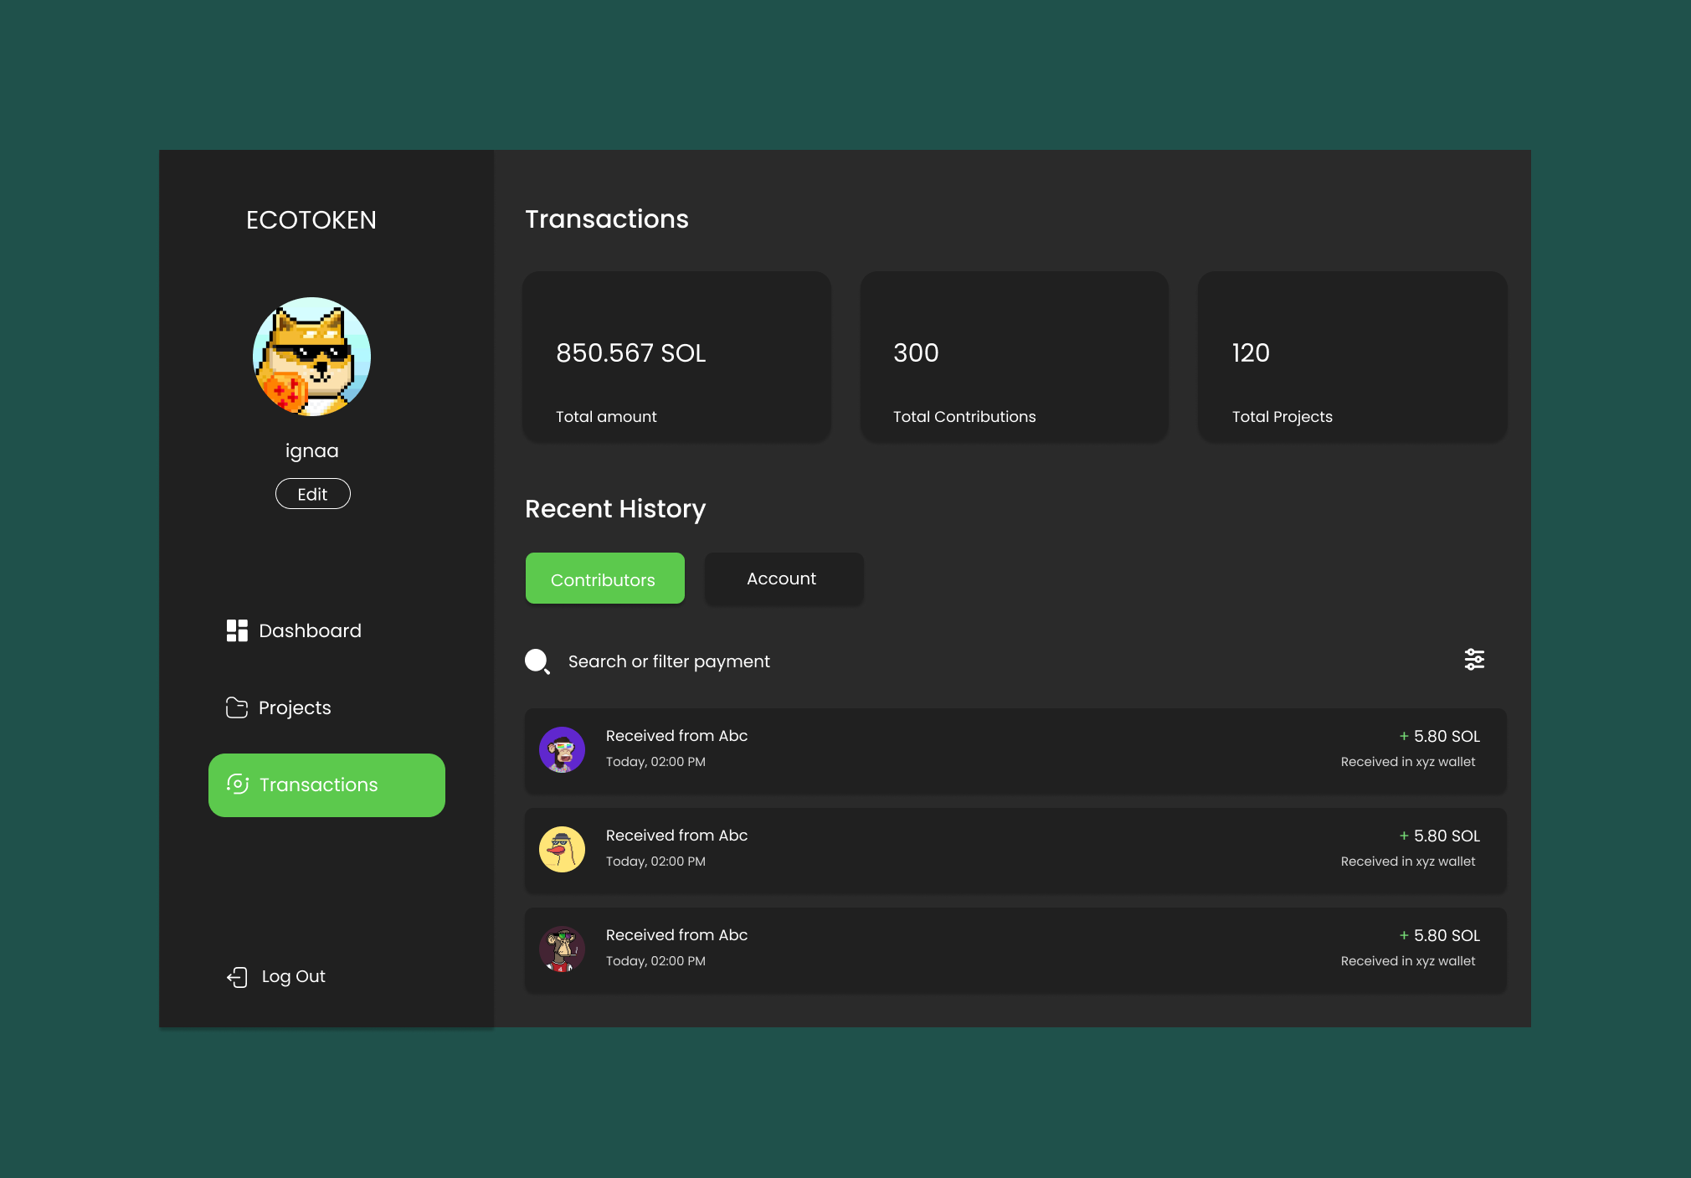Click the Projects folder icon
Image resolution: width=1691 pixels, height=1178 pixels.
point(236,707)
